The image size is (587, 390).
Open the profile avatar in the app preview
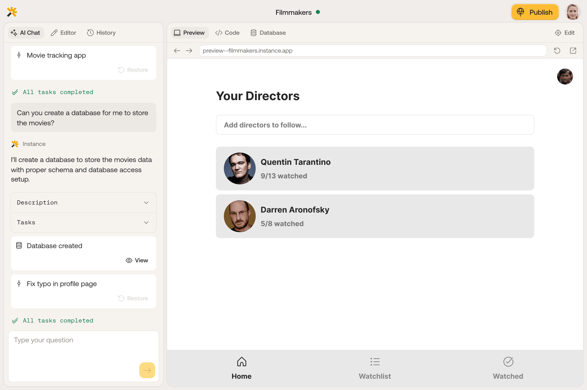pyautogui.click(x=565, y=76)
